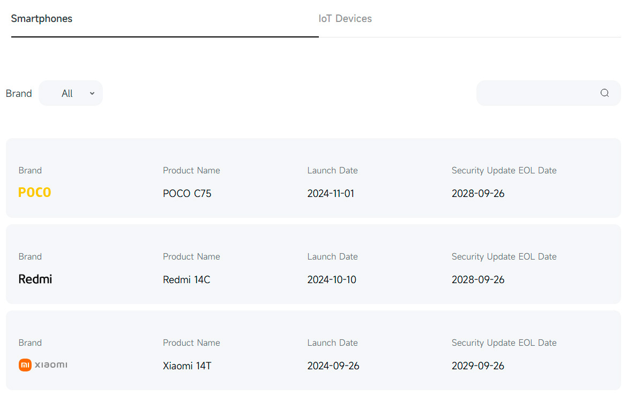Switch to the Smartphones tab
Image resolution: width=627 pixels, height=395 pixels.
[42, 19]
